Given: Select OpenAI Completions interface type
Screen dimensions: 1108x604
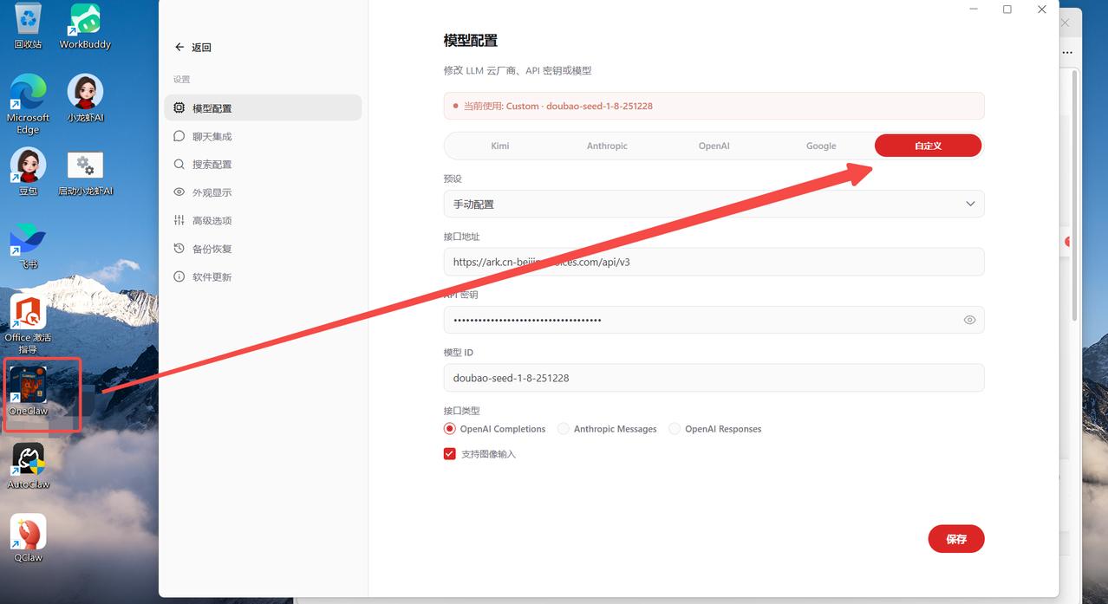Looking at the screenshot, I should click(x=449, y=429).
